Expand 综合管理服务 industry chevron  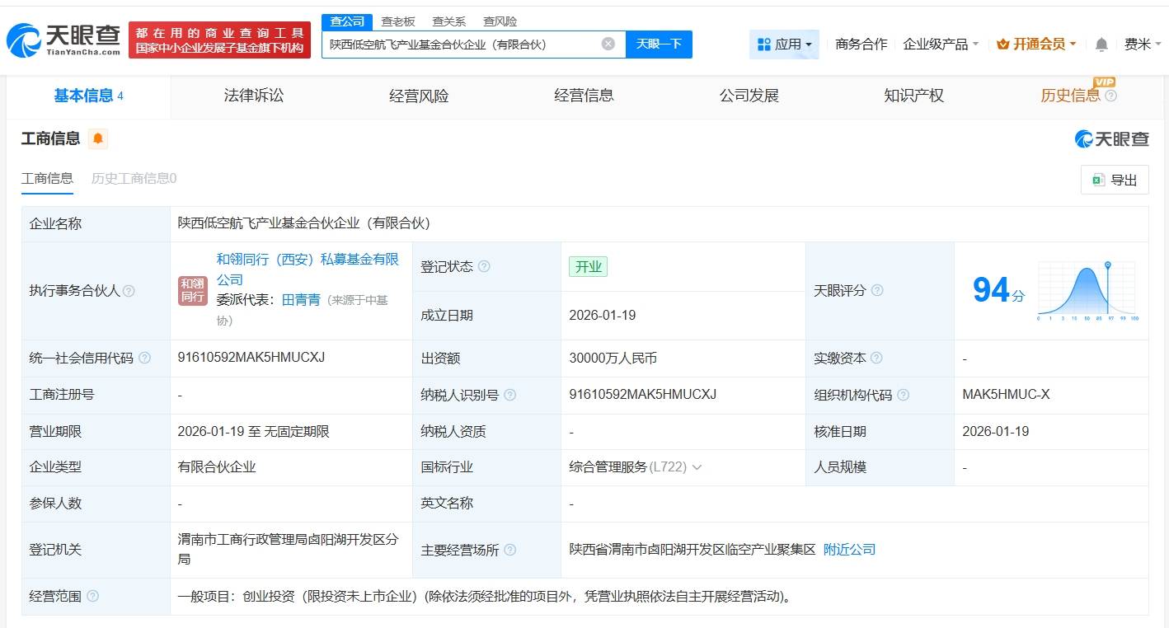pyautogui.click(x=697, y=467)
